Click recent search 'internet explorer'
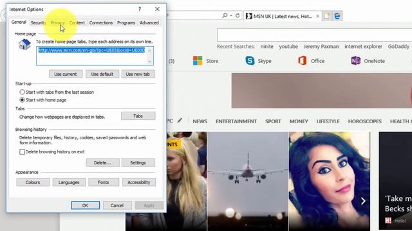The width and height of the screenshot is (412, 231). click(363, 47)
